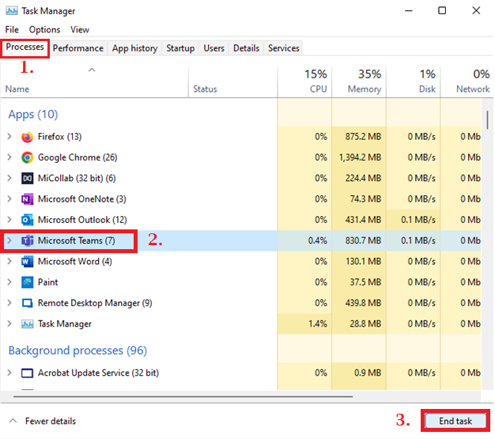
Task: Click Paint's 37.5 MB memory value
Action: click(x=365, y=282)
